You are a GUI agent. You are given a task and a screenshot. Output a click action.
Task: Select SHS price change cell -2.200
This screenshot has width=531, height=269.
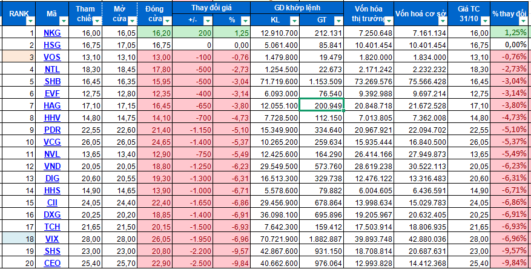(193, 251)
